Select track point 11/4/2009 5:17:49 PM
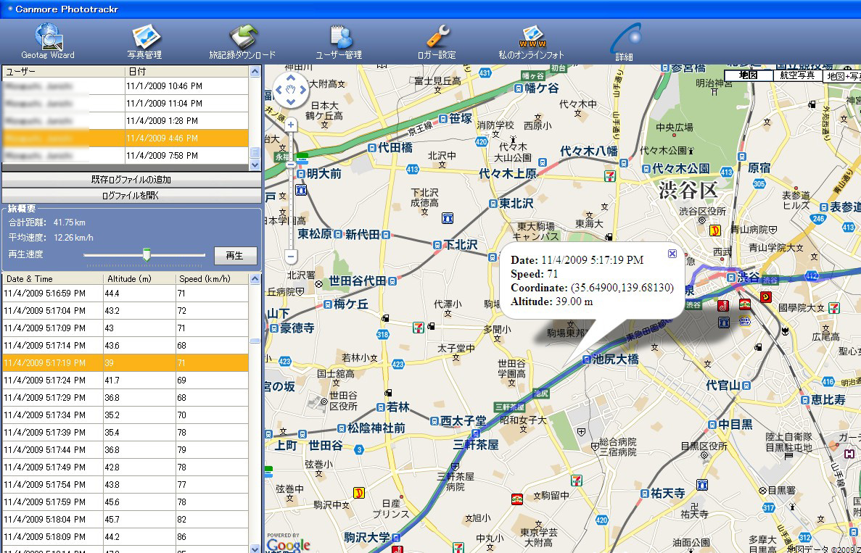 coord(125,467)
